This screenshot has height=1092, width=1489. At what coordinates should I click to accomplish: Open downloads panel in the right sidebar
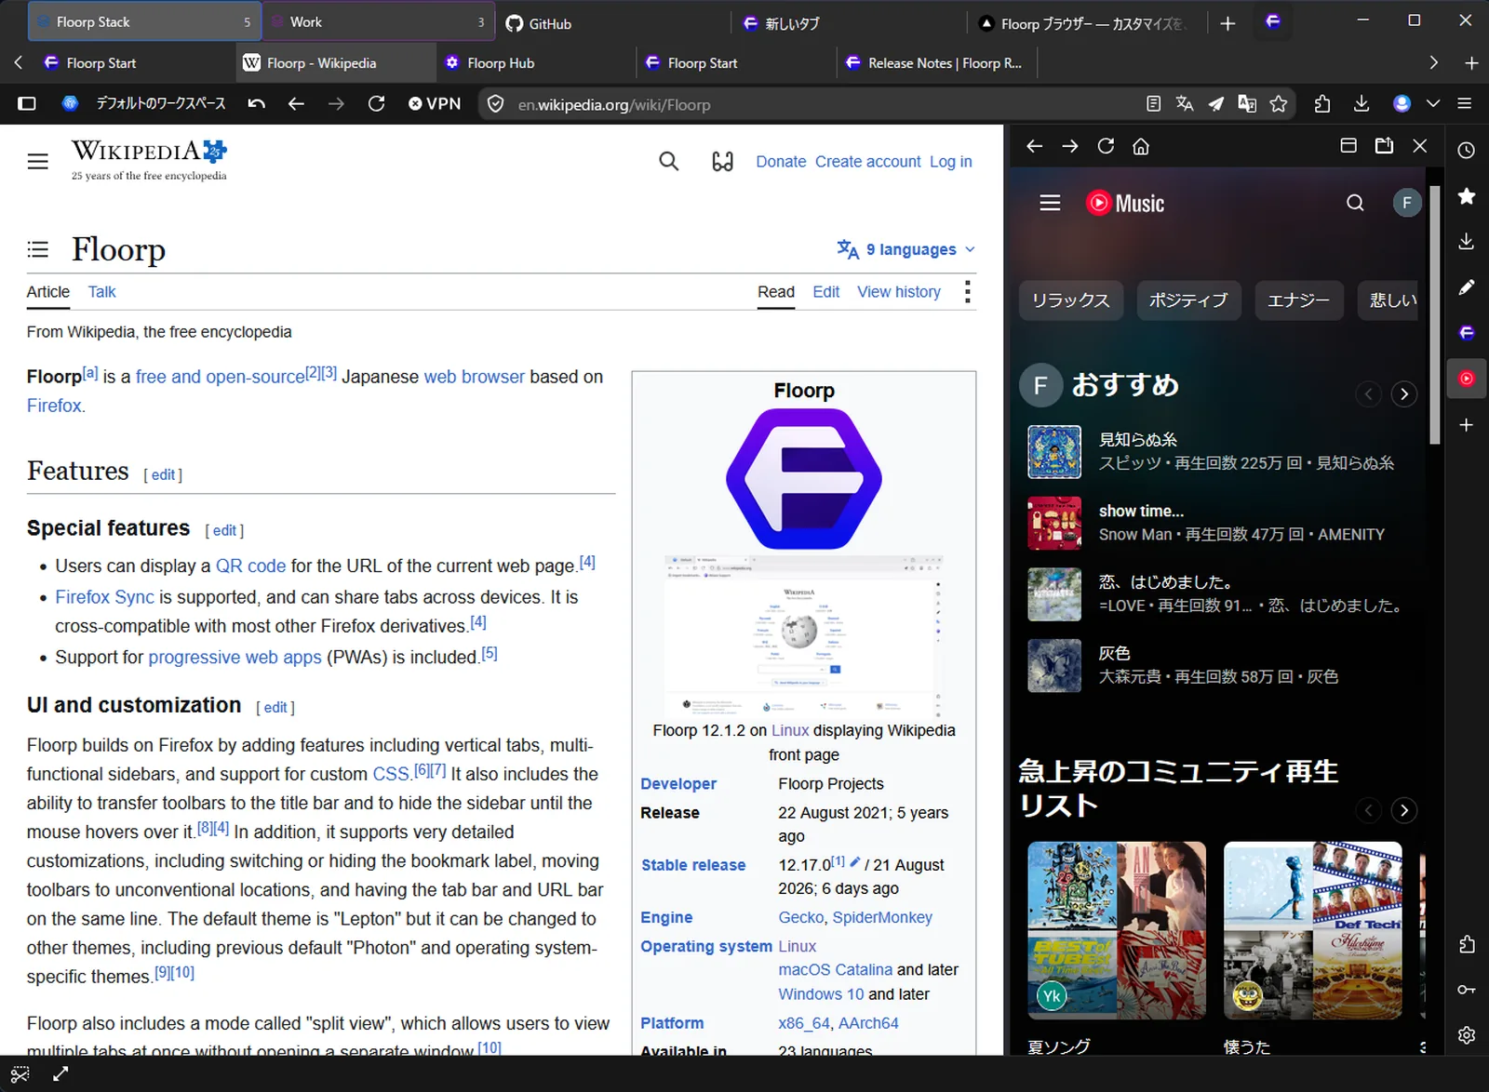point(1467,241)
